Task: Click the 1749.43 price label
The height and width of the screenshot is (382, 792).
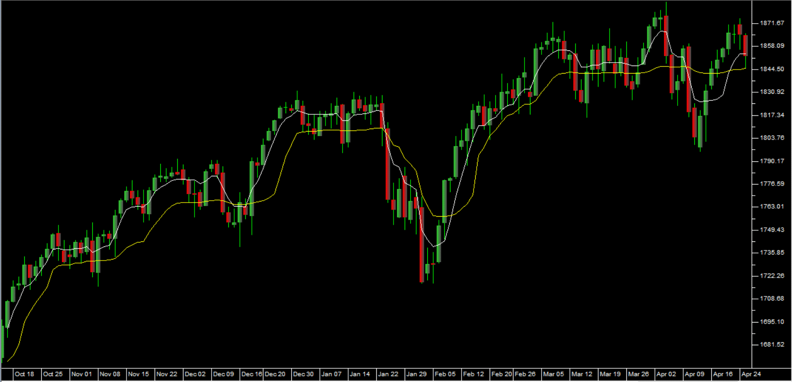Action: pos(772,229)
